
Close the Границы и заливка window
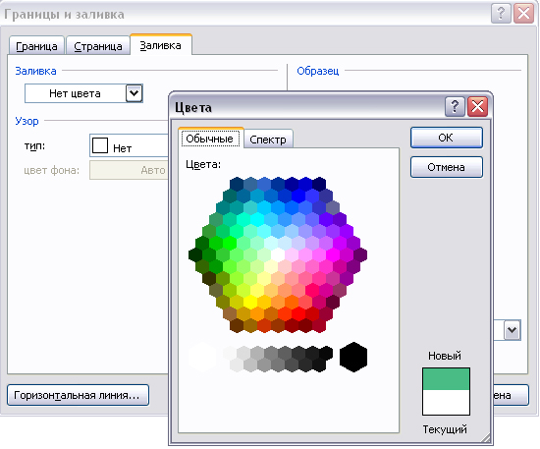[523, 14]
